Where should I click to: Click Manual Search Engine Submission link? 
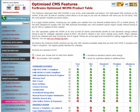point(48,95)
